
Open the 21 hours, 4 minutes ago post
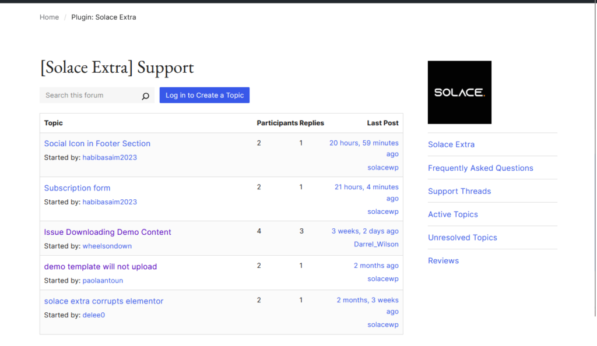click(x=367, y=192)
